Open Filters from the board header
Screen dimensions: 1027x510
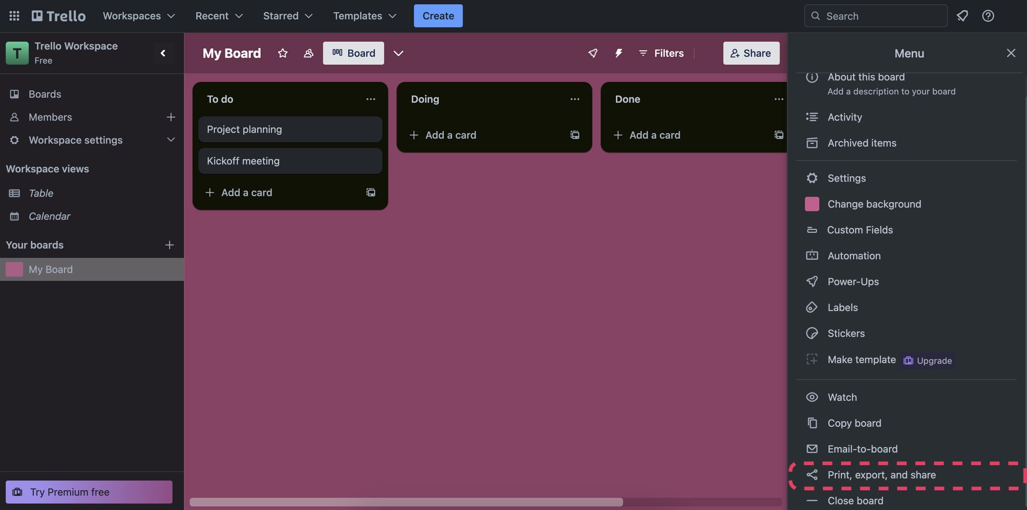[661, 53]
